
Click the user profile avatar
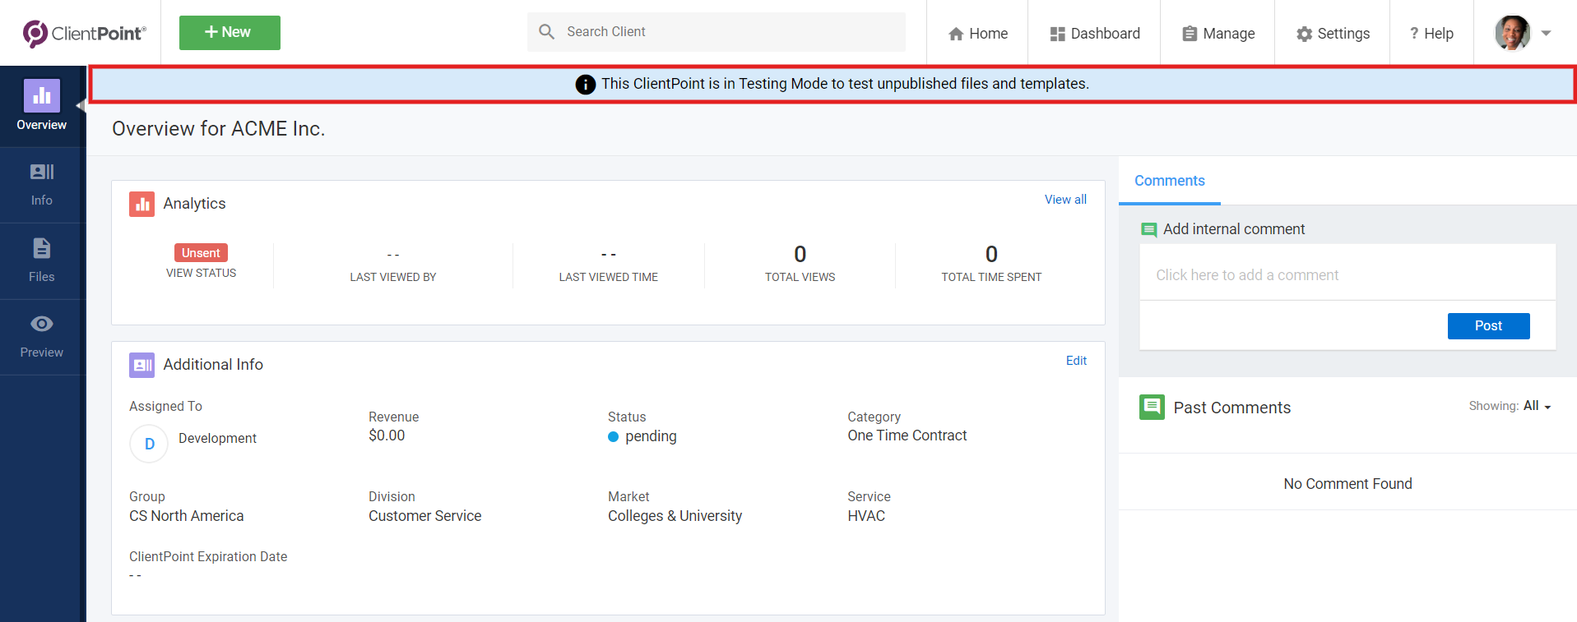coord(1512,33)
